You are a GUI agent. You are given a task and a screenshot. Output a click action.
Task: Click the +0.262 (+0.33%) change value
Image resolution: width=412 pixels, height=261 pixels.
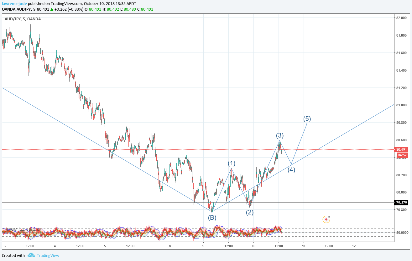click(x=69, y=9)
